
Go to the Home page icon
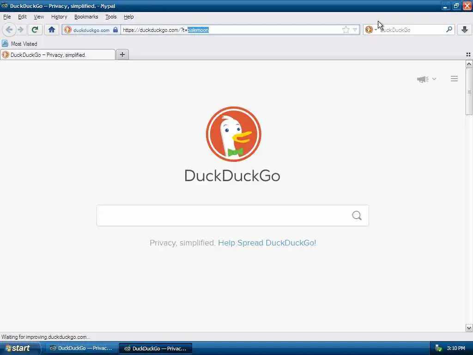point(52,30)
